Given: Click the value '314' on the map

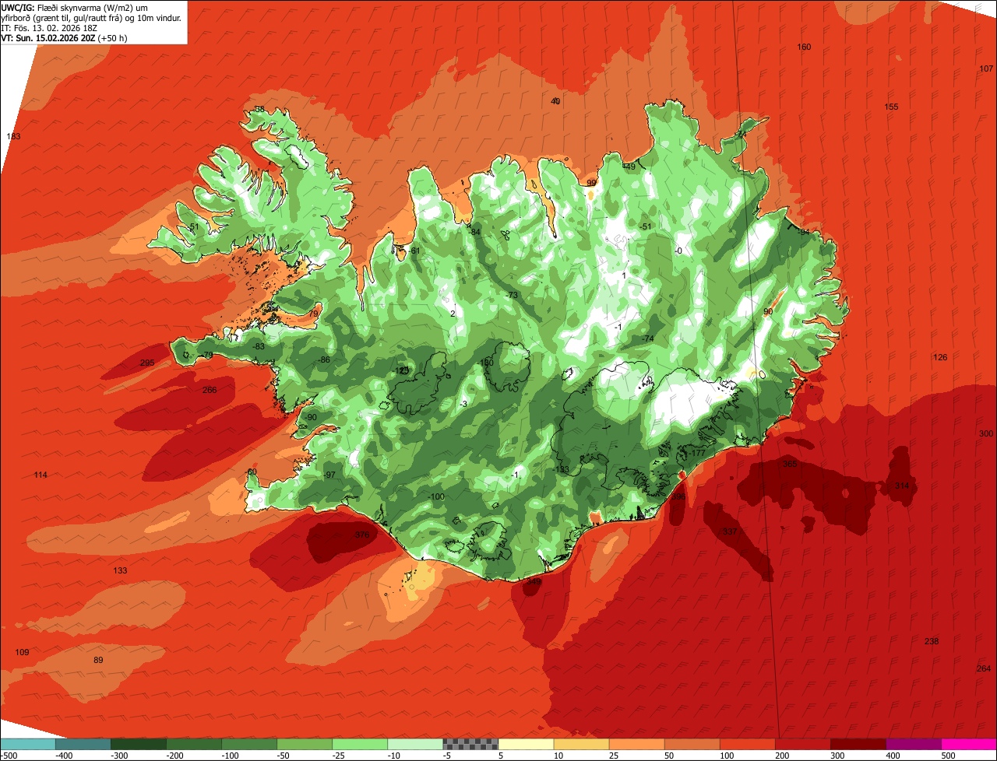Looking at the screenshot, I should pyautogui.click(x=902, y=486).
